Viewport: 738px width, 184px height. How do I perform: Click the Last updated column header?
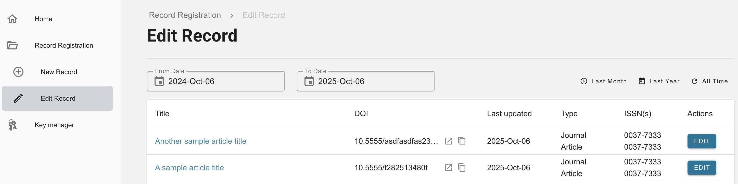pos(509,114)
